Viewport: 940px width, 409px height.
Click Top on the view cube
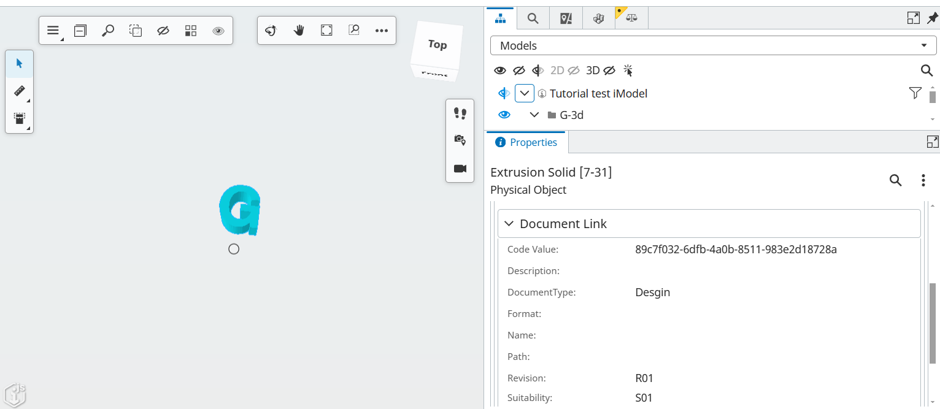click(x=437, y=45)
